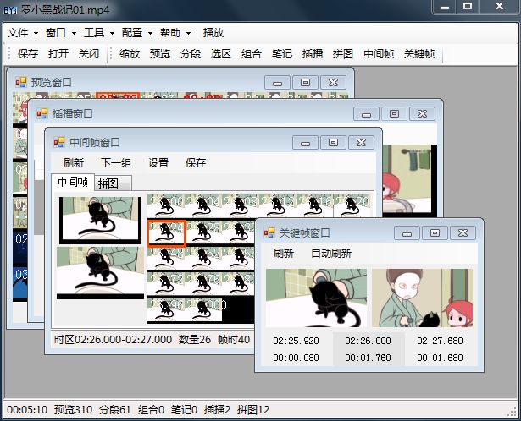
Task: Click 关闭 in the toolbar
Action: click(x=89, y=53)
